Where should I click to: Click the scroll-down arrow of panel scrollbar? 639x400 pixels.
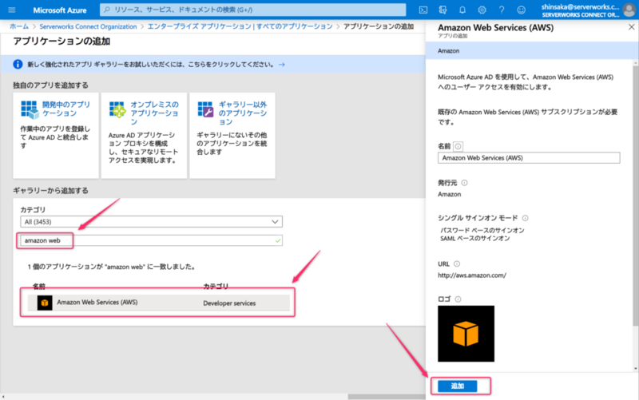coord(636,369)
